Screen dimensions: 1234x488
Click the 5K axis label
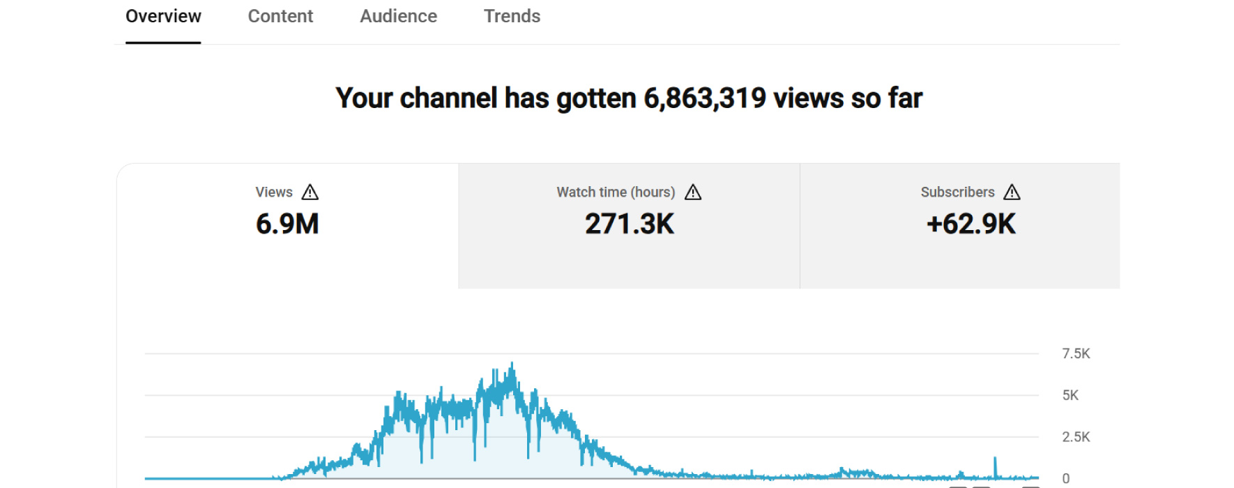pyautogui.click(x=1070, y=395)
